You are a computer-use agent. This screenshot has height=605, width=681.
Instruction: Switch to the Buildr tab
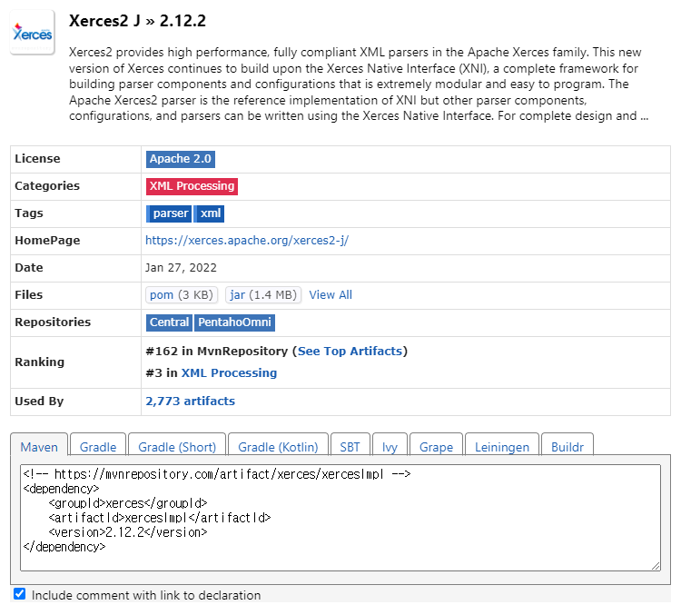(x=567, y=444)
